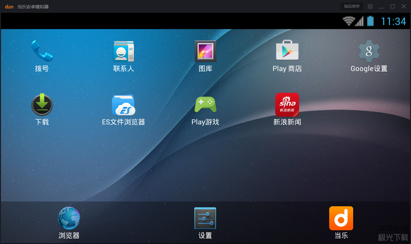
Task: Launch the 联系人 contacts app
Action: (x=123, y=51)
